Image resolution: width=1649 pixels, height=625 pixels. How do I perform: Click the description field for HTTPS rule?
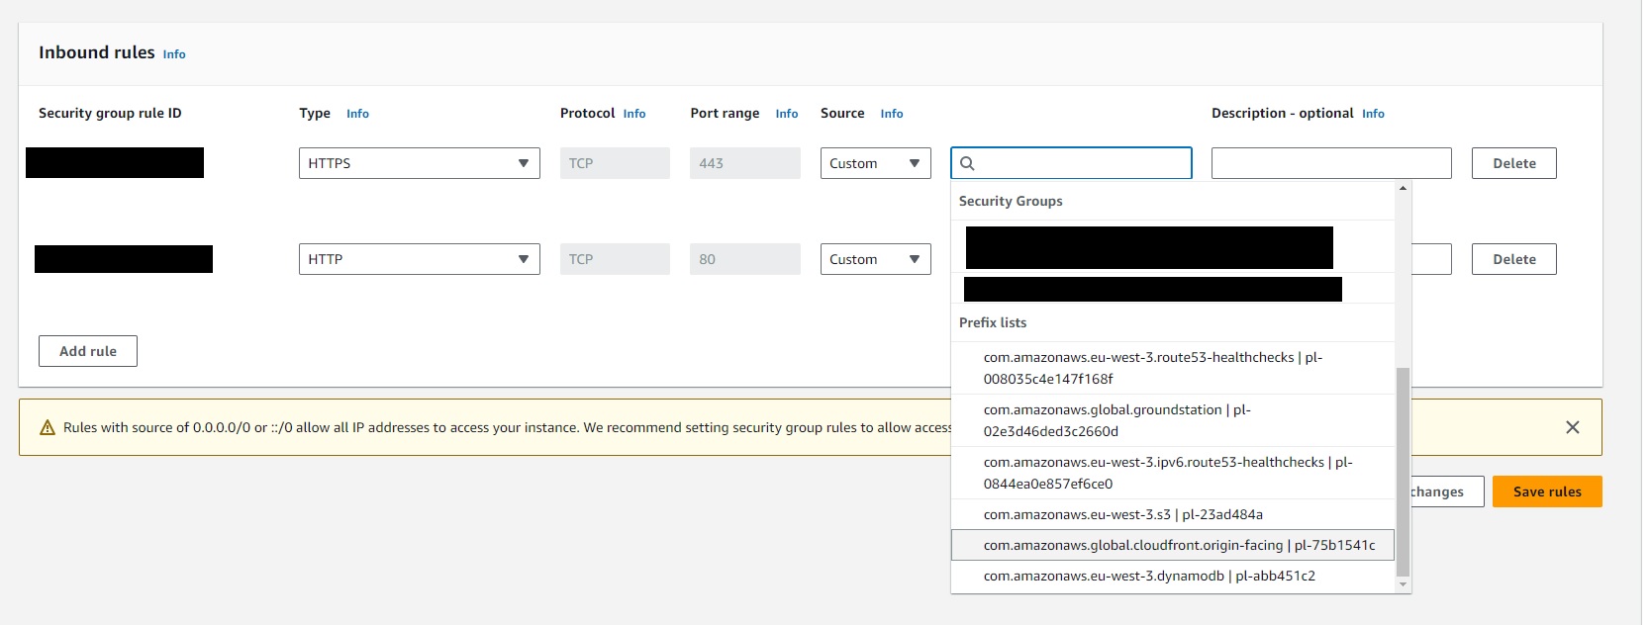pyautogui.click(x=1330, y=163)
